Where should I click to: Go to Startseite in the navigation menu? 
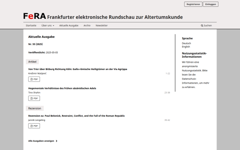31,26
